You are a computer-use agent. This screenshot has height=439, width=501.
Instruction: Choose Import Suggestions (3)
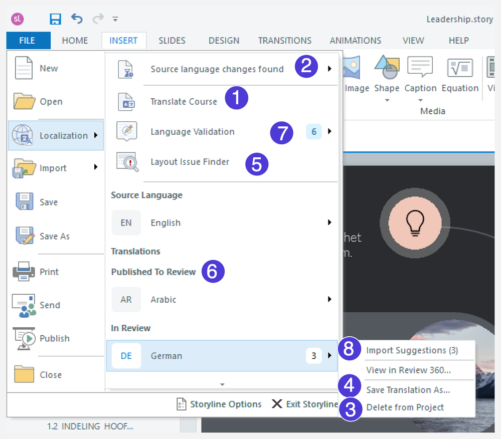[x=412, y=351]
